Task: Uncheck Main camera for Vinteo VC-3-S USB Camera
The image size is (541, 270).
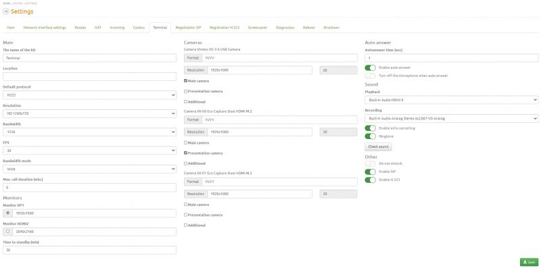Action: click(x=185, y=81)
